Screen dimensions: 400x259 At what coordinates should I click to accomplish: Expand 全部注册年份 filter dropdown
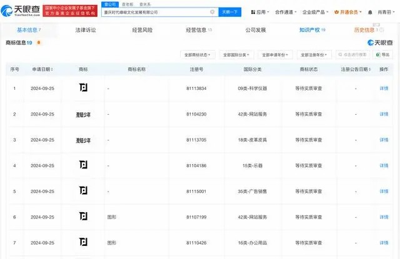(x=314, y=55)
